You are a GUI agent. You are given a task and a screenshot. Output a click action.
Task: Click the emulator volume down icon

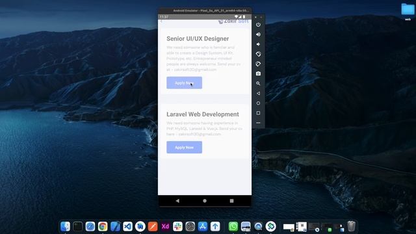coord(258,44)
